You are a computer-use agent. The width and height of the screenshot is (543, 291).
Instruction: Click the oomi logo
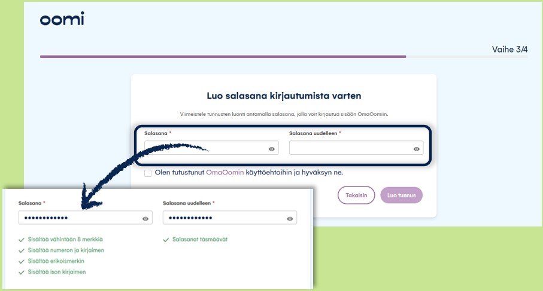(62, 20)
